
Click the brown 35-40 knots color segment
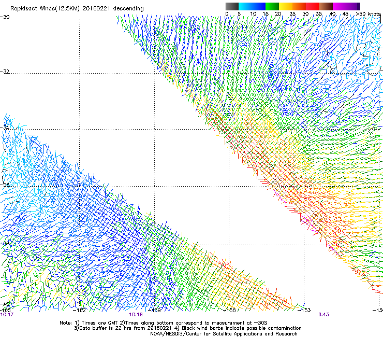326,6
